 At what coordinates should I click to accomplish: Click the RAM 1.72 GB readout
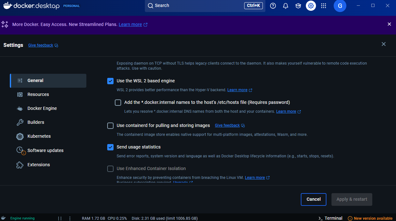[93, 218]
